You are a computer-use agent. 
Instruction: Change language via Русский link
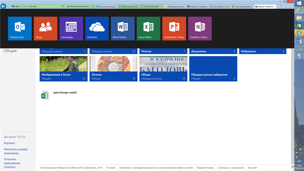(252, 168)
